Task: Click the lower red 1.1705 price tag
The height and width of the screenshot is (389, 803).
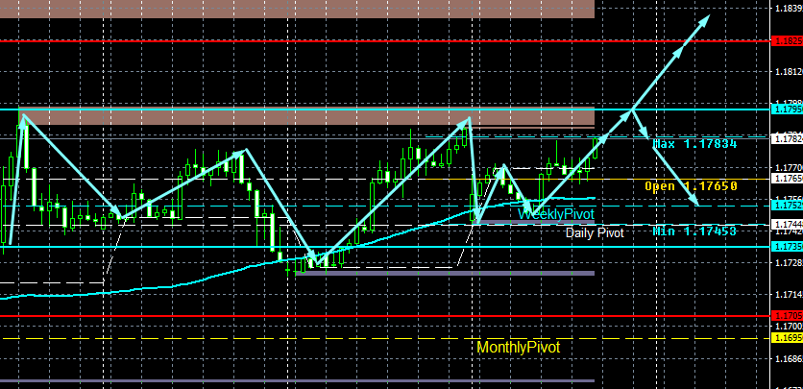Action: (788, 315)
